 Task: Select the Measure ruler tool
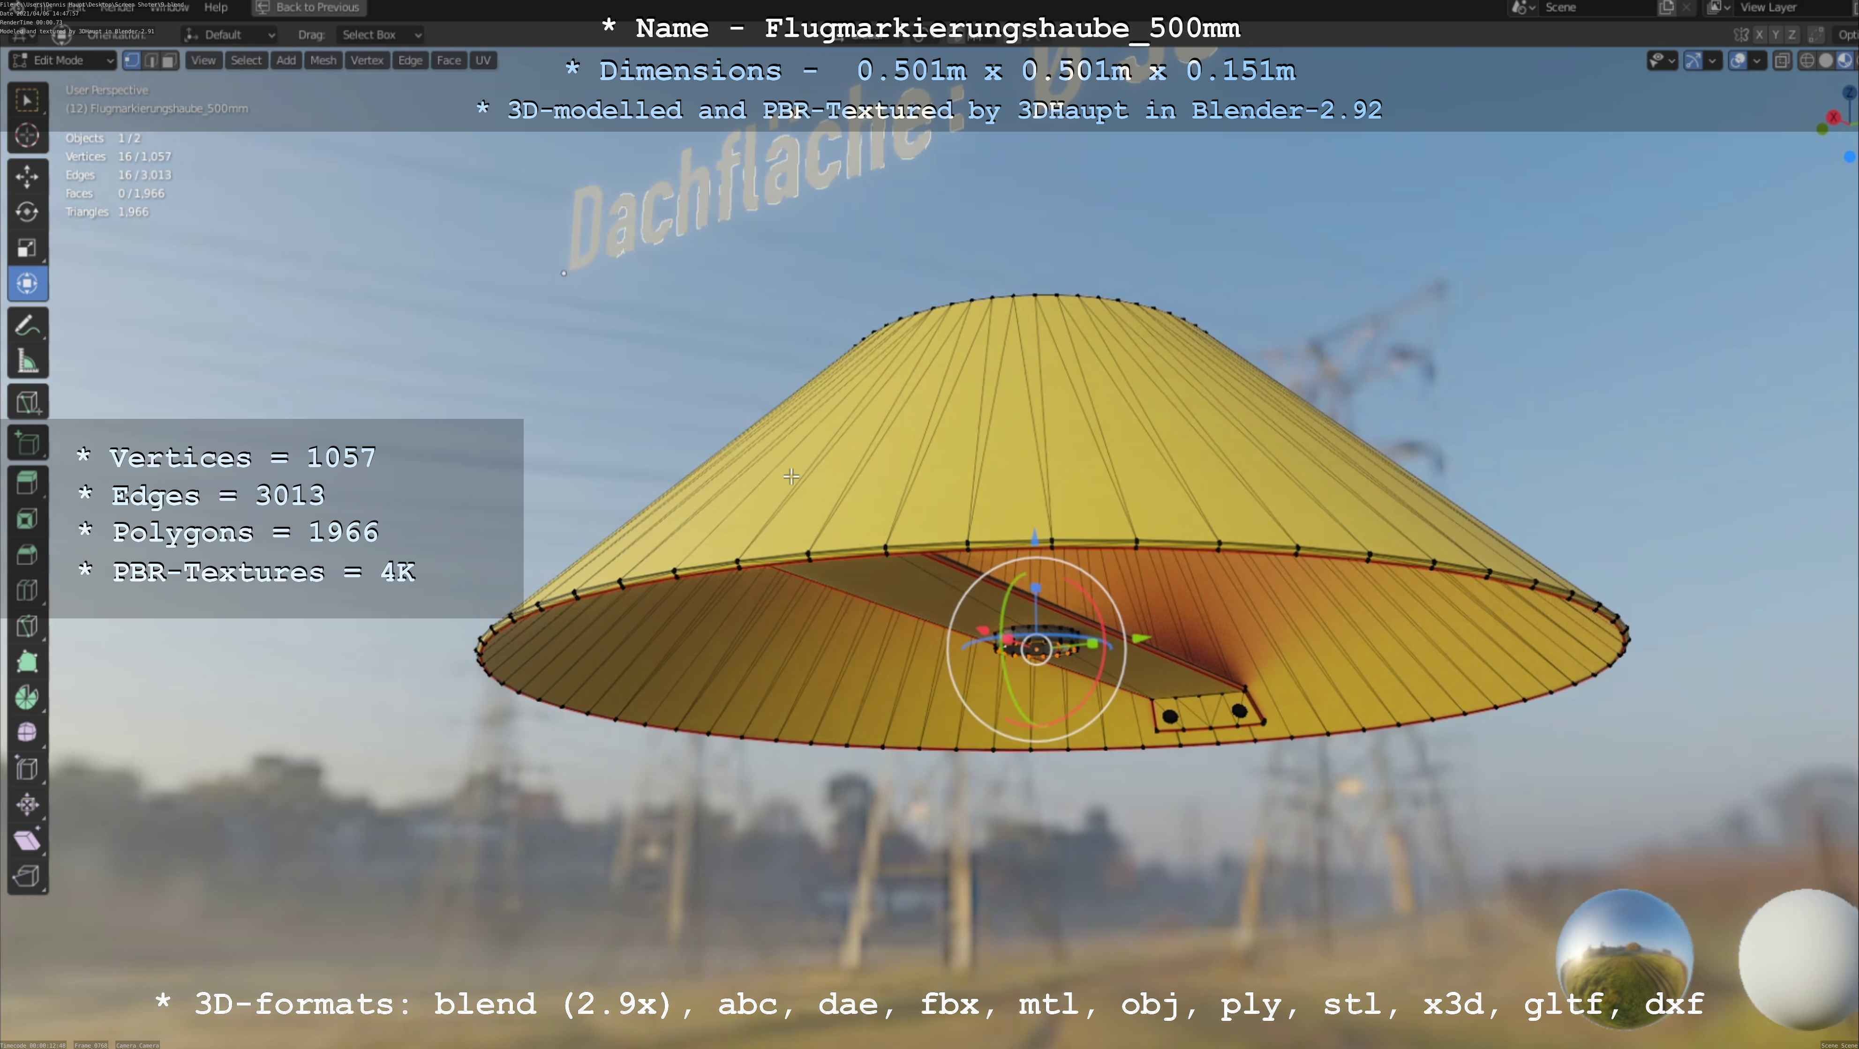point(27,360)
